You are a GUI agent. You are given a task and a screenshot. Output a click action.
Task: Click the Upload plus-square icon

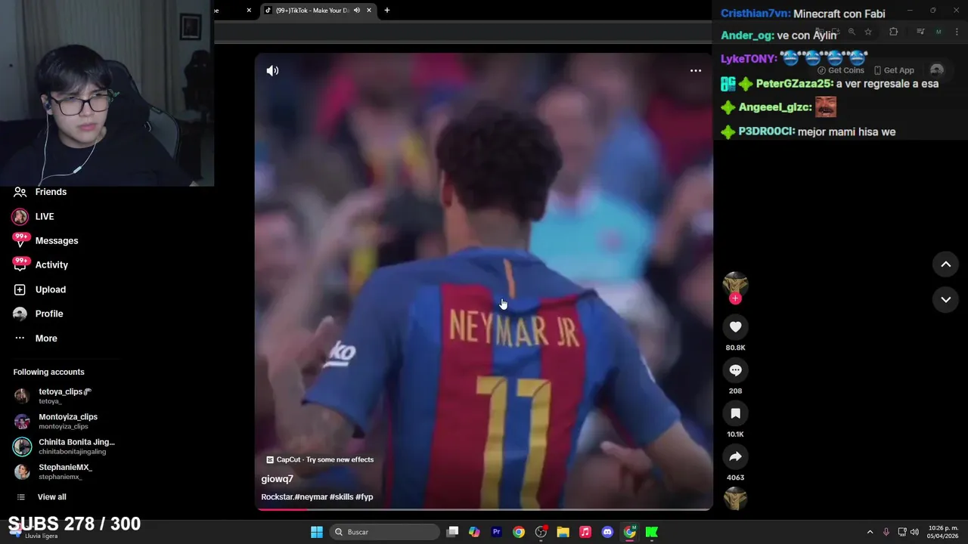click(20, 289)
